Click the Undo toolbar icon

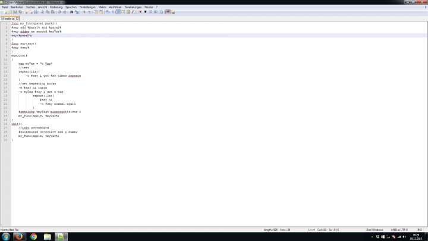pyautogui.click(x=60, y=11)
